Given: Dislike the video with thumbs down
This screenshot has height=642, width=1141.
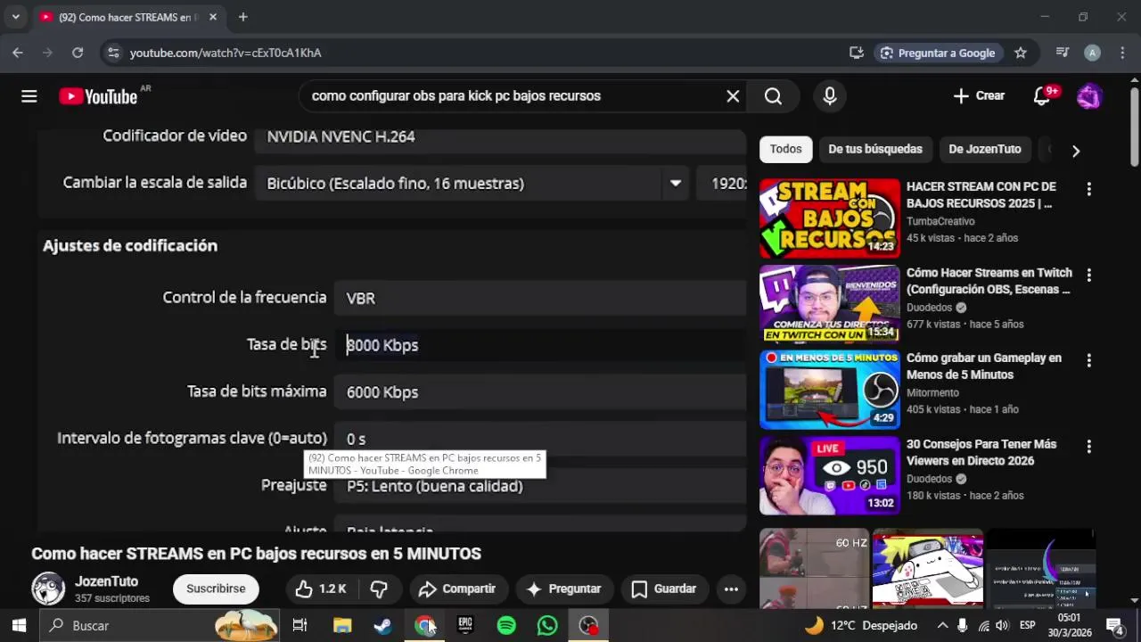Looking at the screenshot, I should point(379,588).
